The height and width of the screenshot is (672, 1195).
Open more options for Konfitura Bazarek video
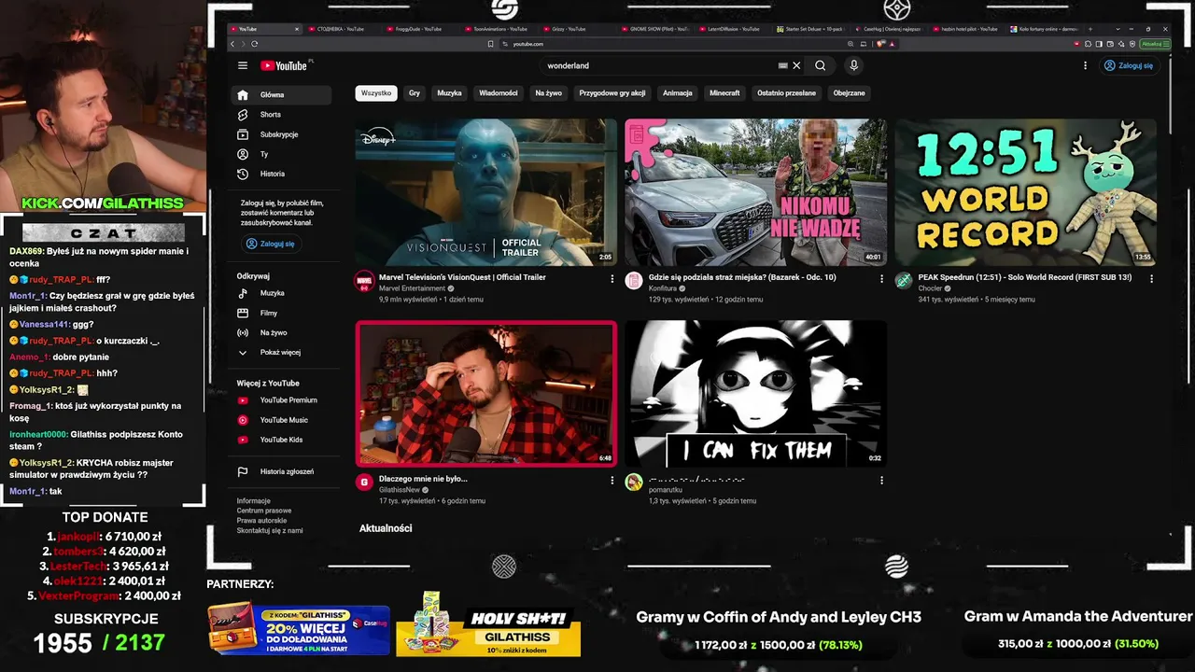881,278
